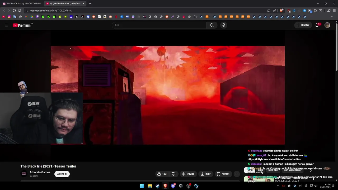Open the Arboreta Games channel avatar
The height and width of the screenshot is (190, 338).
[x=24, y=174]
